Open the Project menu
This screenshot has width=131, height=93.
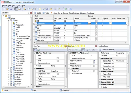click(4, 6)
